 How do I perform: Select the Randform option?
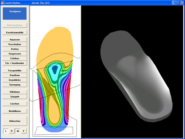[x=15, y=75]
